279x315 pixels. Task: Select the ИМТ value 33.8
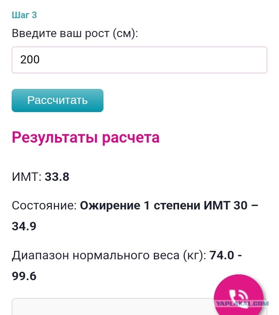tap(57, 177)
